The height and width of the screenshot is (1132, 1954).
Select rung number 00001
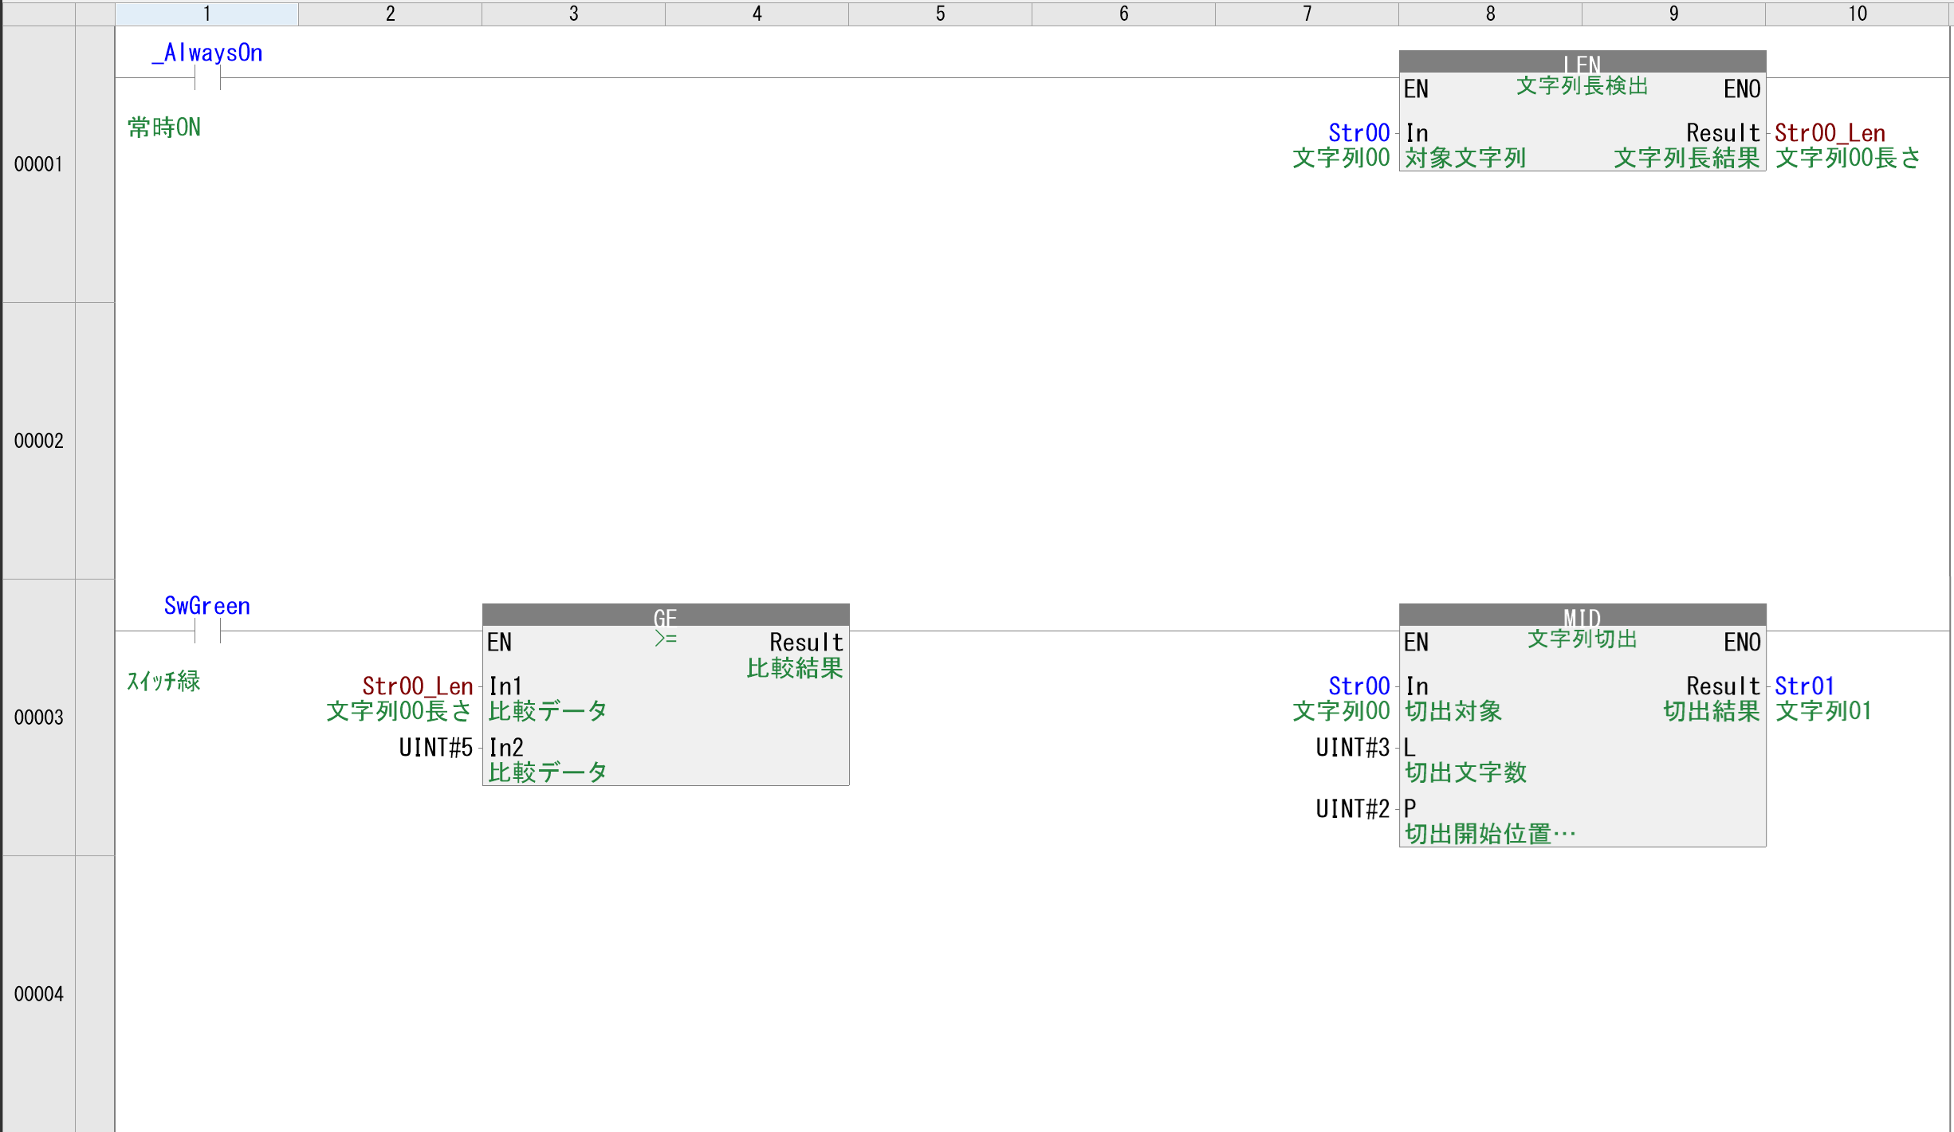point(38,164)
